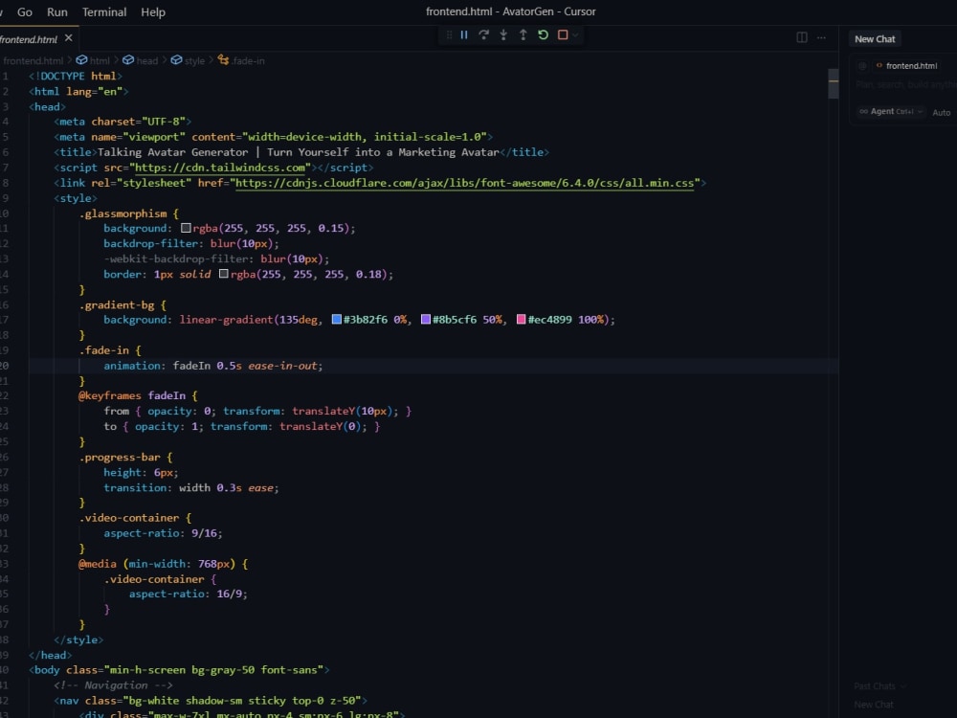
Task: Open the Go menu
Action: (25, 12)
